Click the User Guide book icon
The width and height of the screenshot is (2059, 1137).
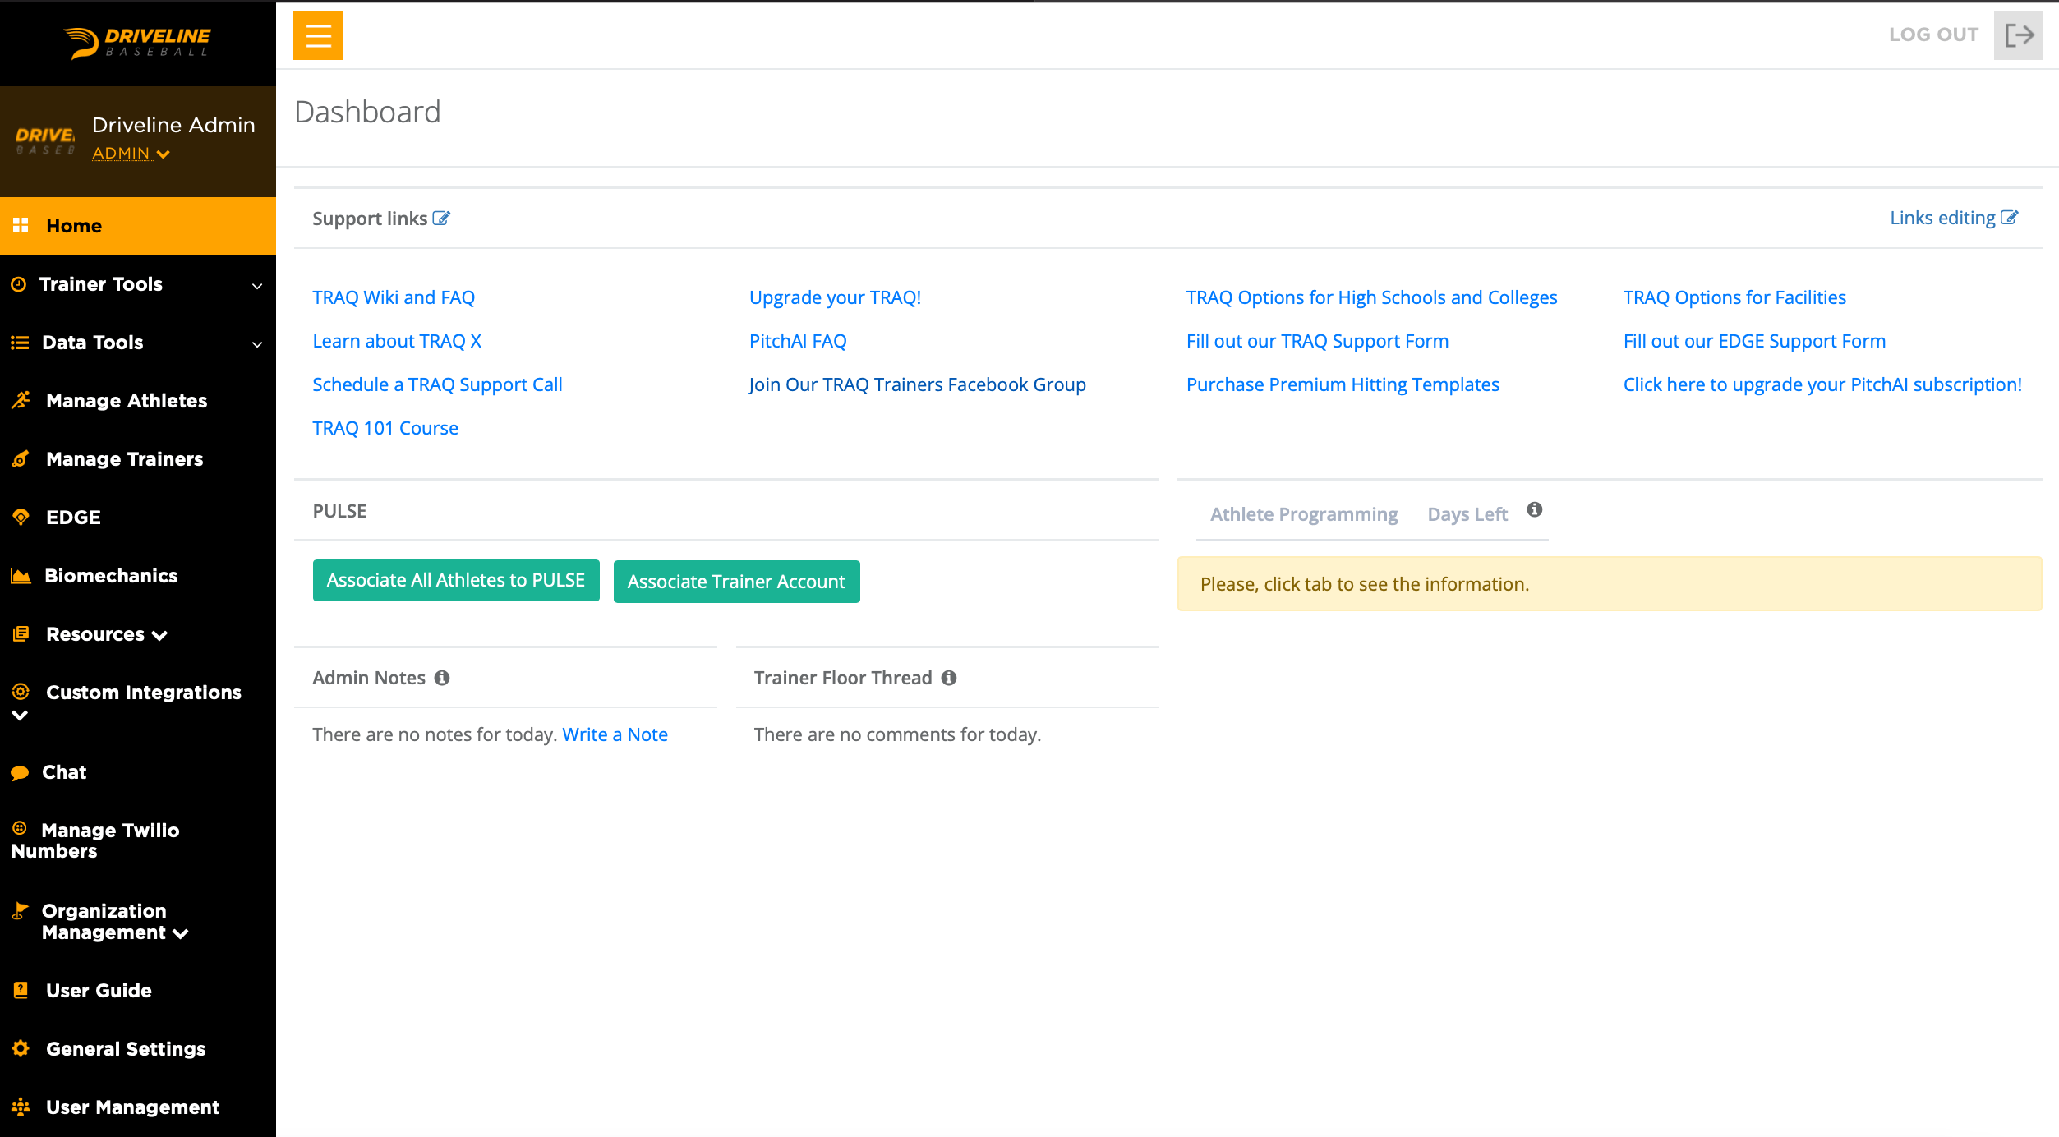click(x=21, y=990)
